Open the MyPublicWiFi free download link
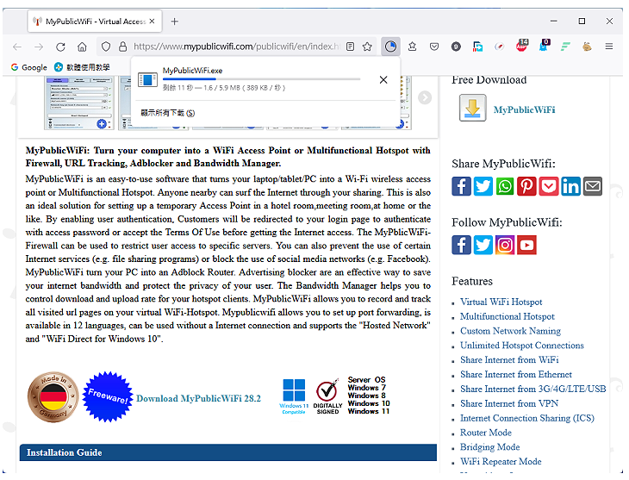This screenshot has height=480, width=629. pos(524,109)
